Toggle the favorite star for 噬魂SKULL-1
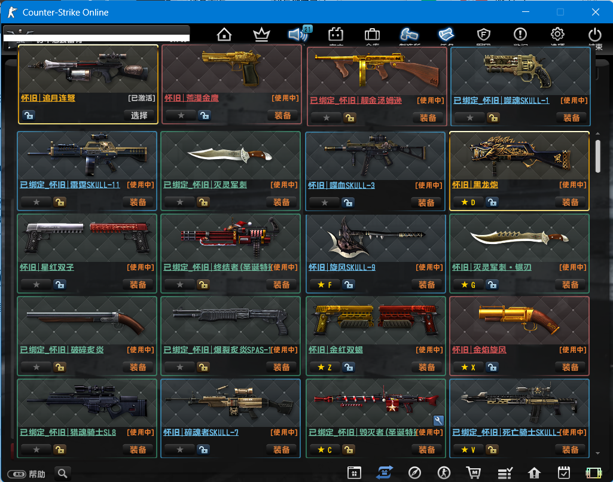 [470, 118]
